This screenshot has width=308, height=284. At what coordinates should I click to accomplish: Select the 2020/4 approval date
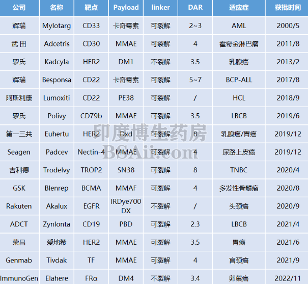pos(288,170)
